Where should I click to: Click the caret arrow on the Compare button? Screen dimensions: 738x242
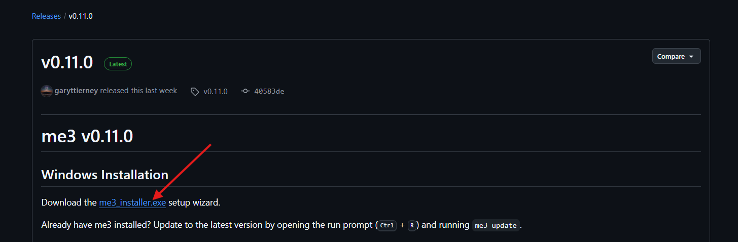(691, 57)
